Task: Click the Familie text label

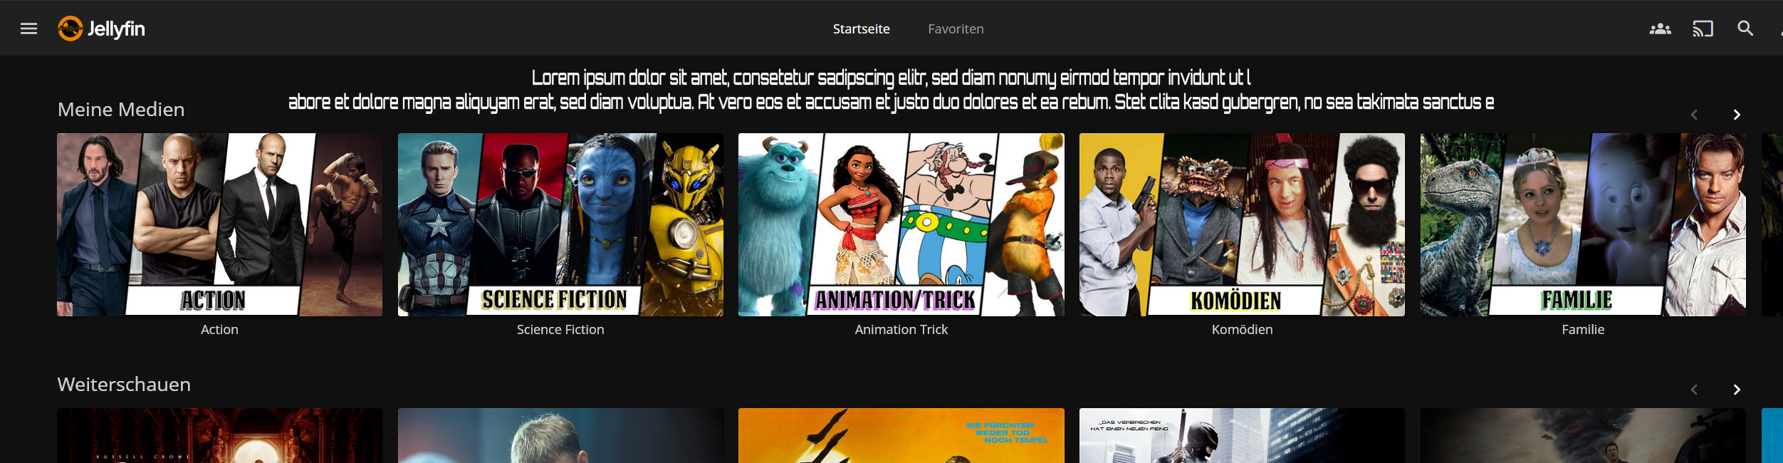Action: point(1583,330)
